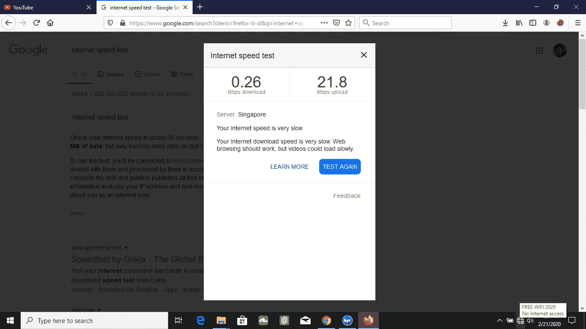
Task: Expand www.speedtest.net result dropdown arrow
Action: pos(126,248)
